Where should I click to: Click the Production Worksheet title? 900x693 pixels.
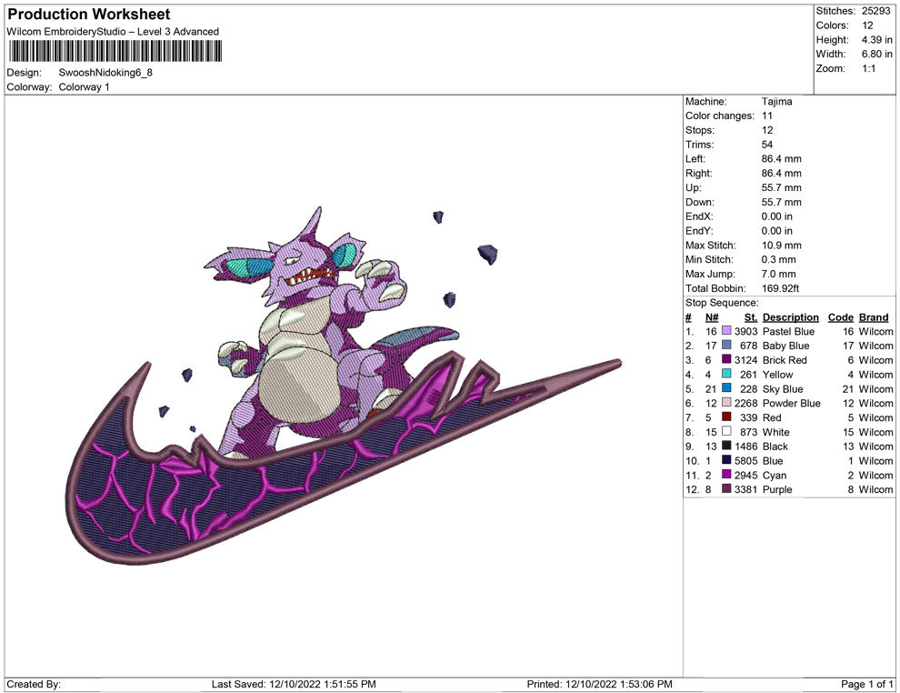[x=89, y=15]
